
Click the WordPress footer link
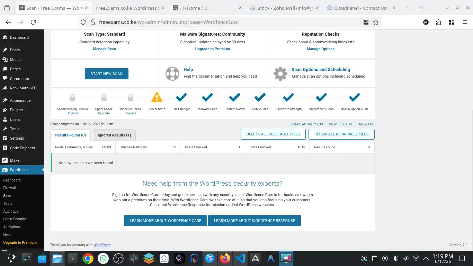click(x=102, y=245)
